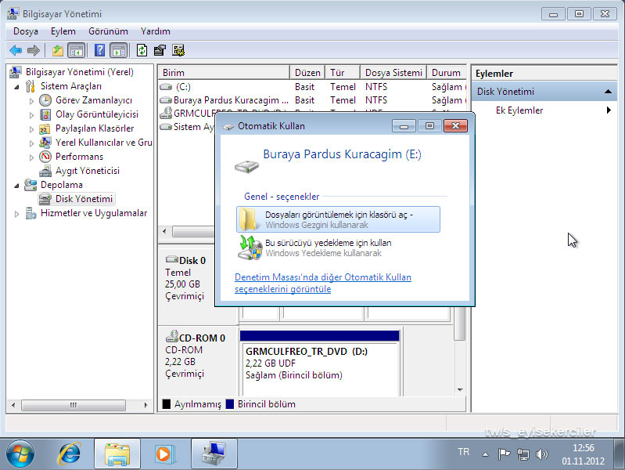Viewport: 625px width, 470px height.
Task: Choose open folder to view files option
Action: (x=338, y=219)
